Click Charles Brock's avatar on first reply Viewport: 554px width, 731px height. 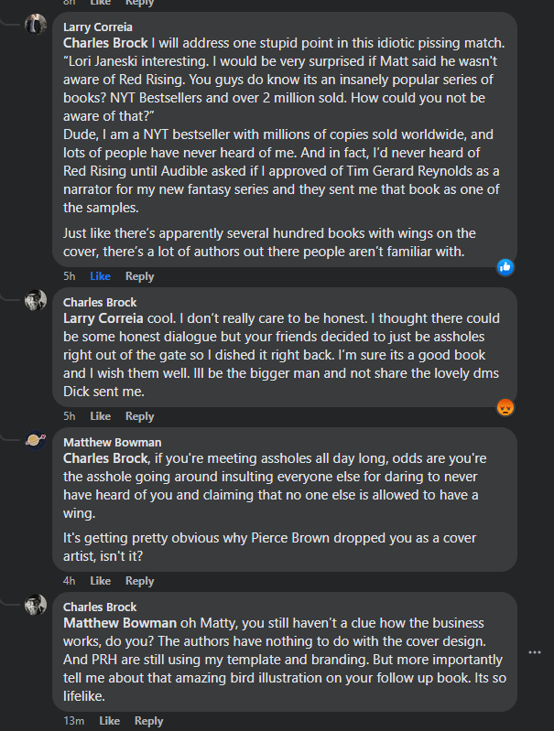pyautogui.click(x=36, y=300)
